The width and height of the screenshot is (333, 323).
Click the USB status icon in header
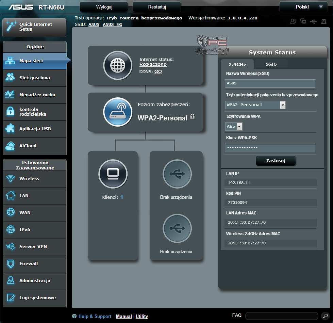(x=313, y=21)
